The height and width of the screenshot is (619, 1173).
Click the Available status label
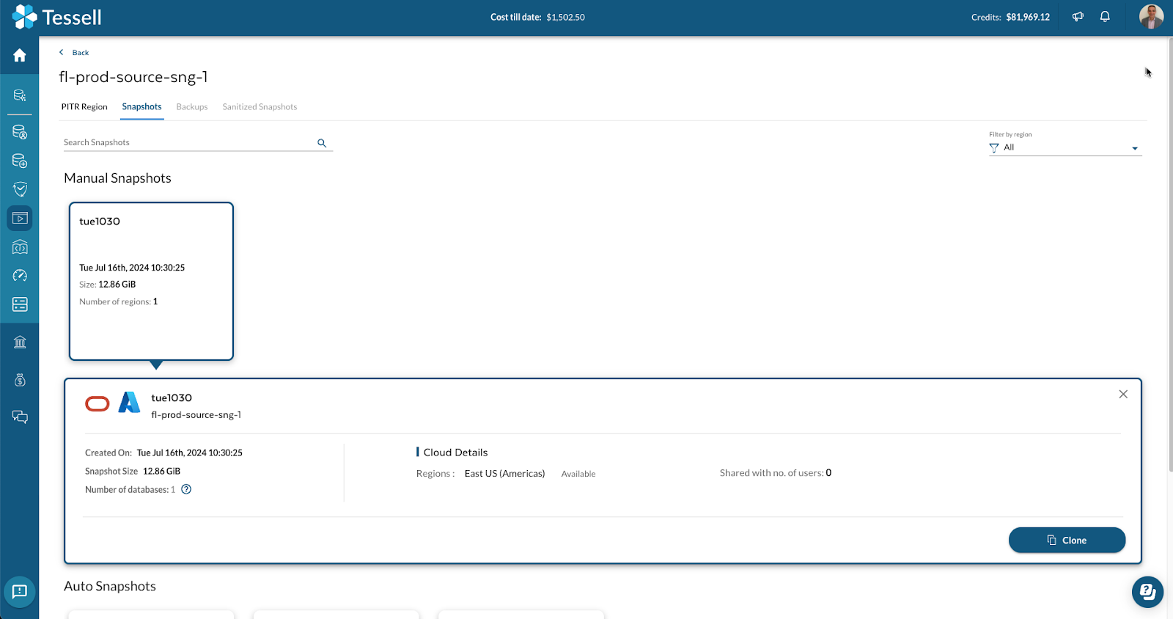tap(578, 474)
